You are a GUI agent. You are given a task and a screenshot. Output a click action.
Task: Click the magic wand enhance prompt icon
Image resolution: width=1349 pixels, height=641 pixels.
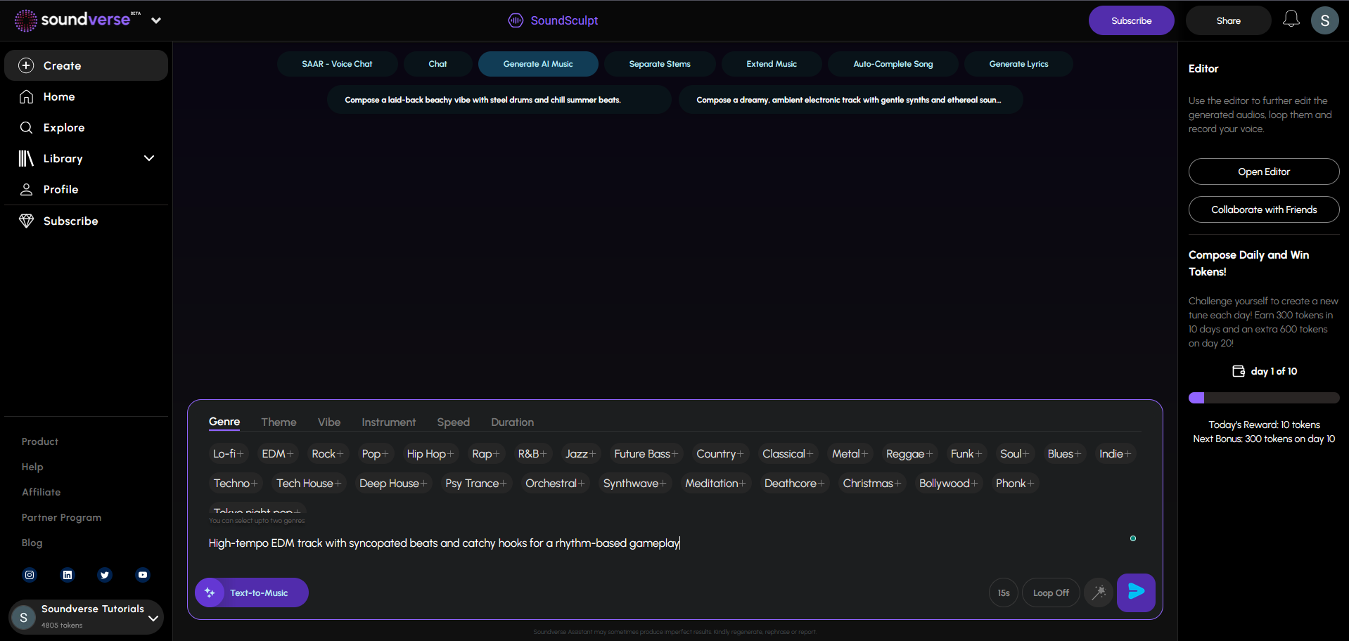1098,593
